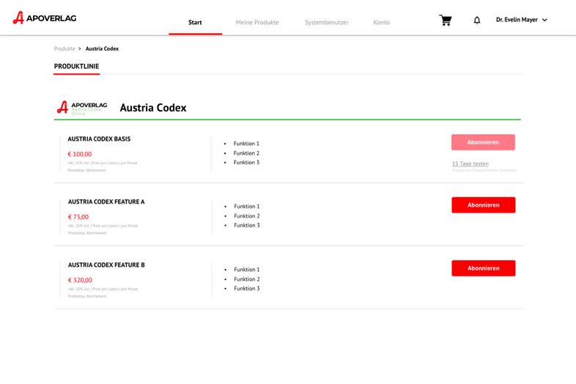Go to the Systembenutzer tab
The height and width of the screenshot is (384, 576).
point(326,23)
